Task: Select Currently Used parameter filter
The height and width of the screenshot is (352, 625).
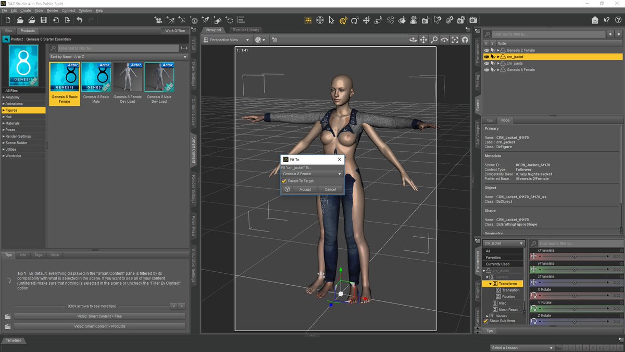Action: 504,264
